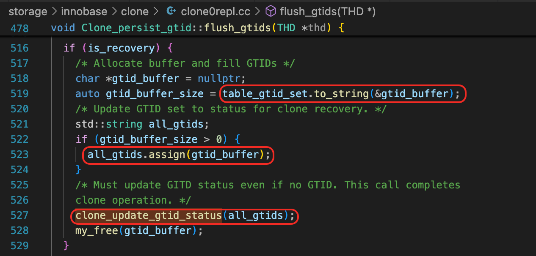
Task: Open the storage breadcrumb folder
Action: [28, 11]
